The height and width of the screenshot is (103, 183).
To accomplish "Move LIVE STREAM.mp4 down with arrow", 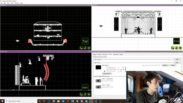I will pos(123,68).
